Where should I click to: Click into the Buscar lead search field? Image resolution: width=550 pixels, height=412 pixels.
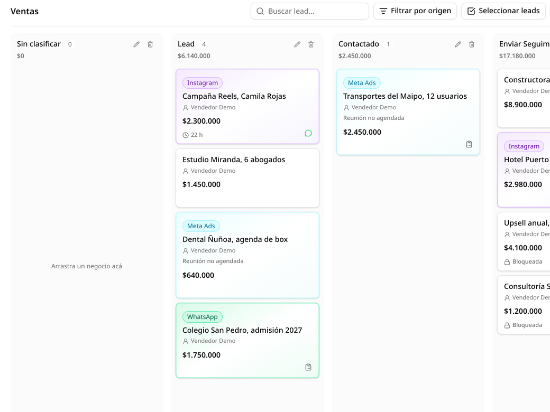tap(310, 11)
